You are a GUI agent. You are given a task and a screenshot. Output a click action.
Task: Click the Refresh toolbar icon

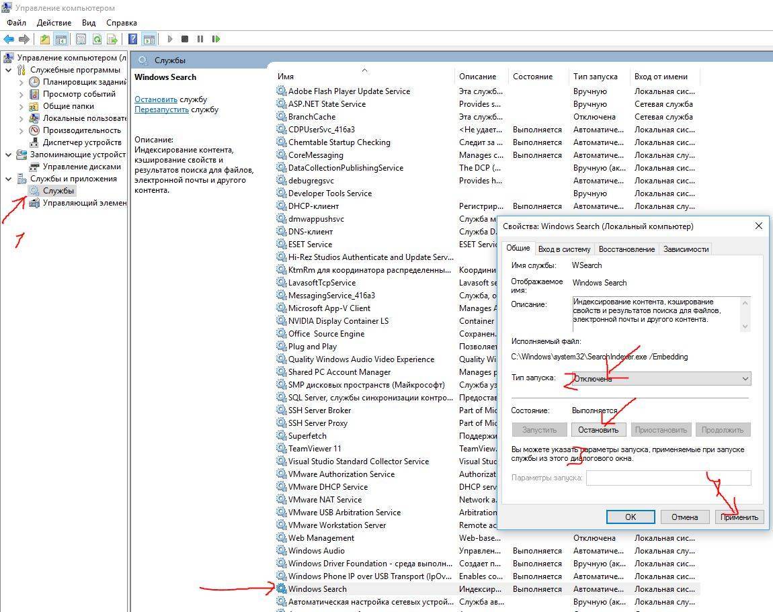coord(97,39)
